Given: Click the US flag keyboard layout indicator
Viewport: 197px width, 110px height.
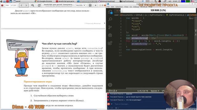Looking at the screenshot, I should [x=192, y=1].
